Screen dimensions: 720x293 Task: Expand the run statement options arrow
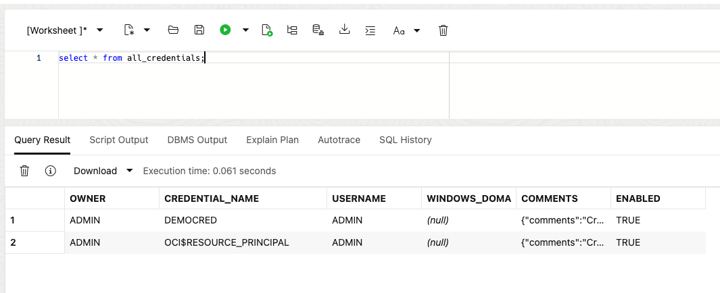tap(245, 30)
